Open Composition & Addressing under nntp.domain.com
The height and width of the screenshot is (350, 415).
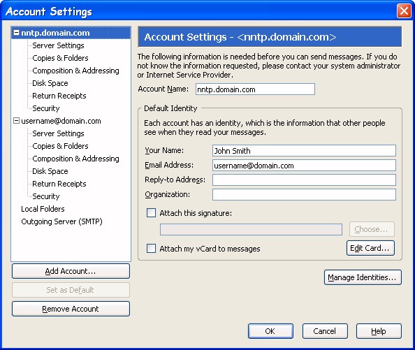coord(75,71)
